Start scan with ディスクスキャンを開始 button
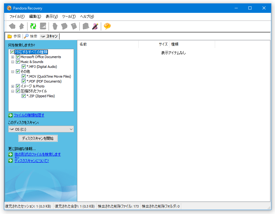Screen dimensions: 275x214 pos(38,138)
